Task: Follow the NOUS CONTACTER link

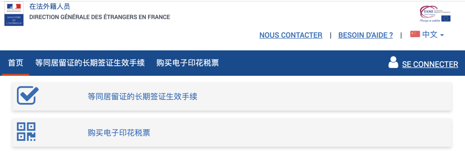Action: point(291,35)
